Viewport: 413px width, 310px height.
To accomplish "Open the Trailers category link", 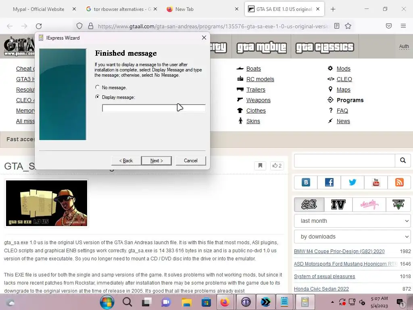I will pyautogui.click(x=256, y=90).
